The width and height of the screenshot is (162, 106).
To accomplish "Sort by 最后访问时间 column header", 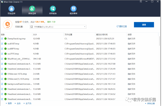I will [102, 34].
